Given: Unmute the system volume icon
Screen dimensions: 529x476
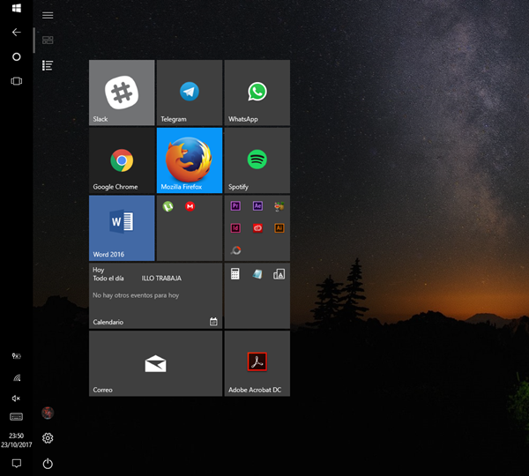Looking at the screenshot, I should click(x=16, y=398).
